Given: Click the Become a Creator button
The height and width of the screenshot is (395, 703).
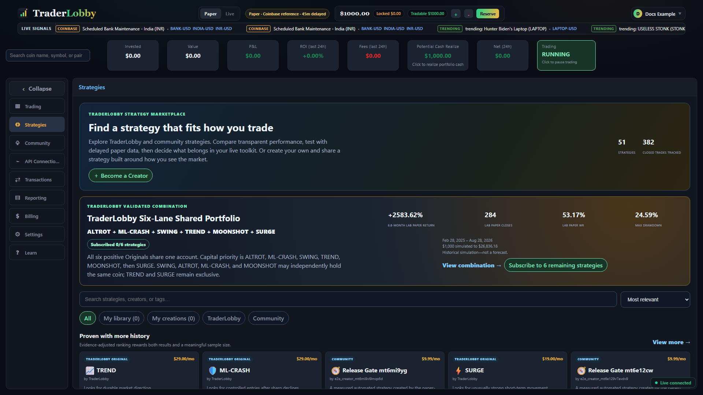Looking at the screenshot, I should tap(121, 176).
